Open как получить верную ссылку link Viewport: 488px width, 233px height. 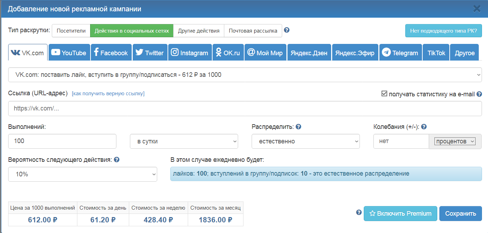click(108, 93)
